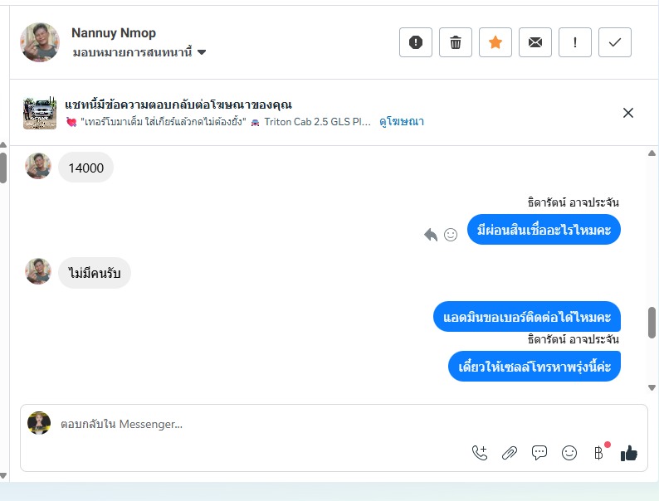Mark conversation done with checkmark button

pyautogui.click(x=615, y=42)
